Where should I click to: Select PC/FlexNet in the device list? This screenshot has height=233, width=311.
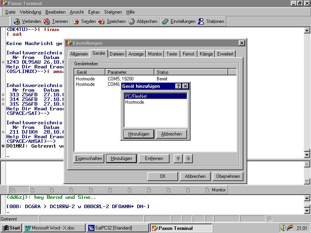136,96
